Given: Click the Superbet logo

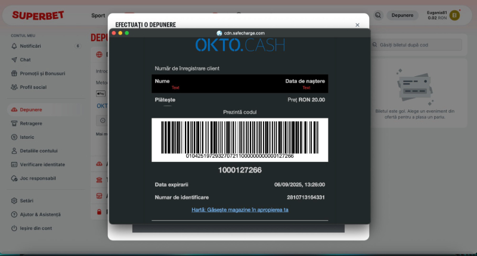Looking at the screenshot, I should click(x=38, y=15).
